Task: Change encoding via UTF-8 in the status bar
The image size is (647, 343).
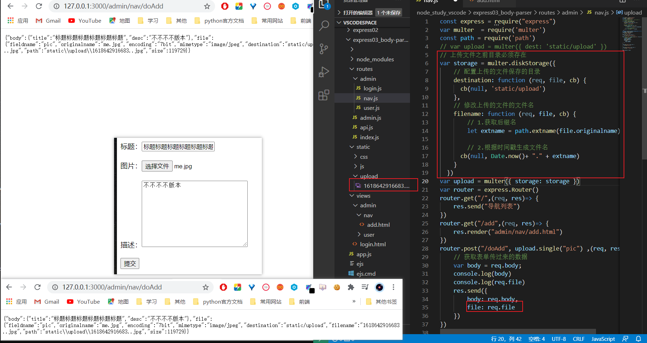Action: click(559, 339)
